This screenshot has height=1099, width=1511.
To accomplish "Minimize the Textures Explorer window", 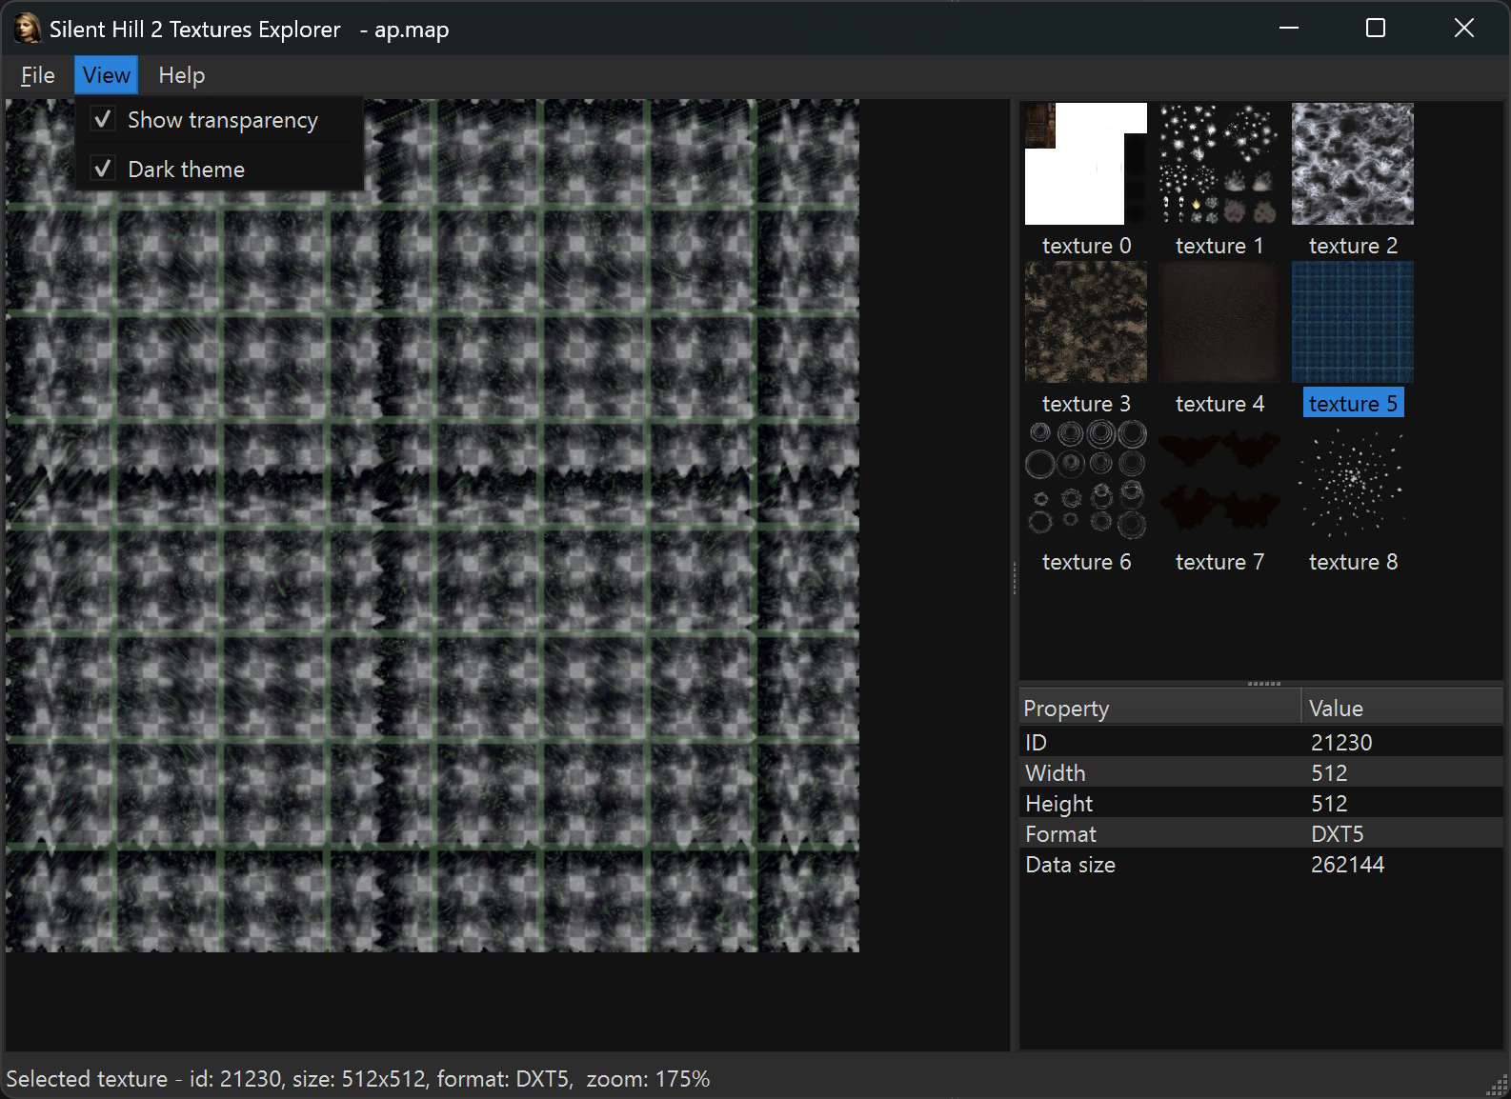I will click(x=1289, y=29).
